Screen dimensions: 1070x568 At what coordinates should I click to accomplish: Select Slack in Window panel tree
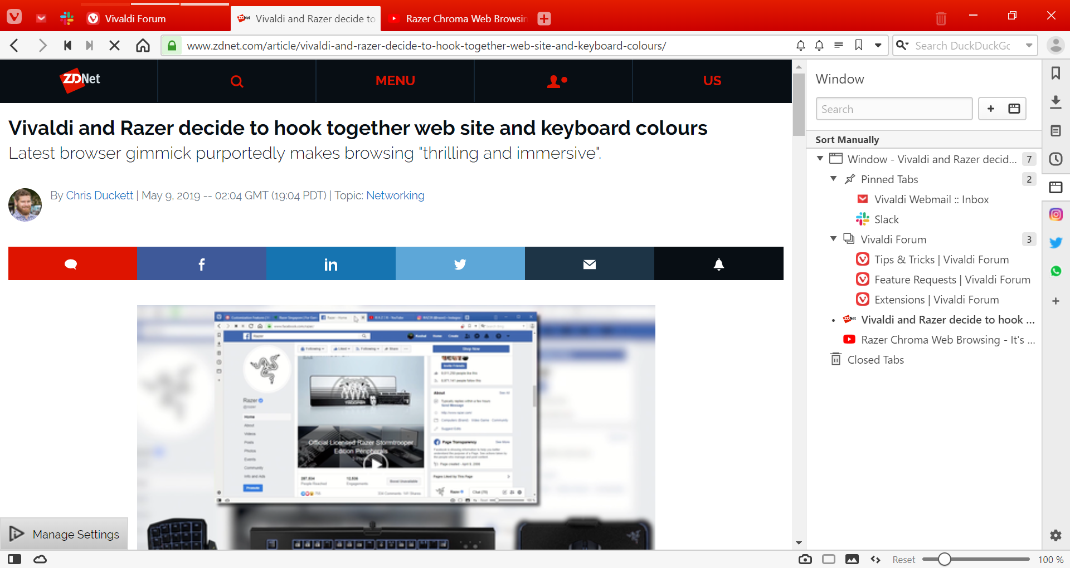tap(886, 219)
